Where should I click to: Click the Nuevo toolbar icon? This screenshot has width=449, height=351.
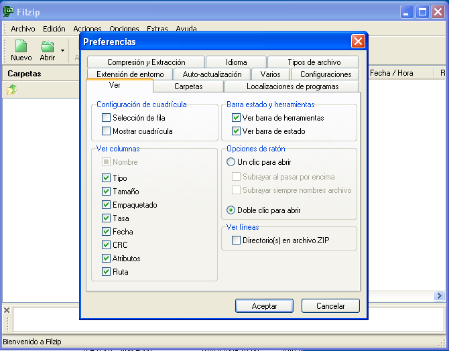21,50
